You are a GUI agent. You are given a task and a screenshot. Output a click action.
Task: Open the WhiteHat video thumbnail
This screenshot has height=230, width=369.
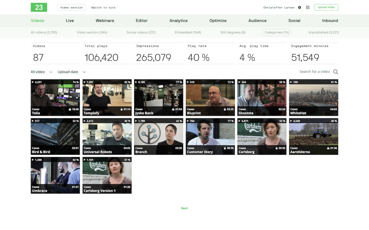tap(314, 98)
